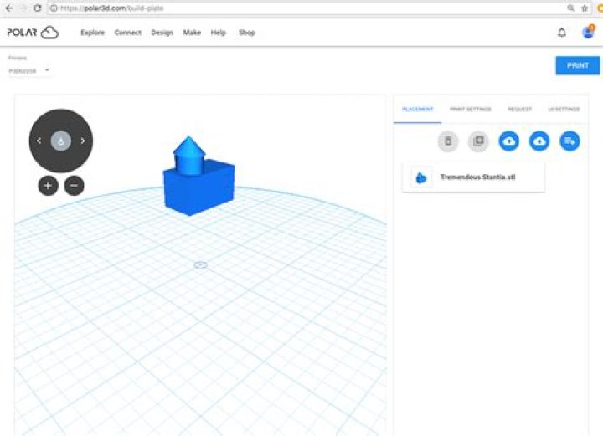Screen dimensions: 603x436
Task: Click the add-to-list icon button
Action: [x=569, y=141]
